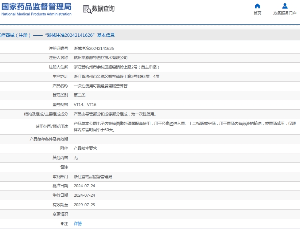Click the 注册人名称 row label
The image size is (300, 232).
click(58, 58)
